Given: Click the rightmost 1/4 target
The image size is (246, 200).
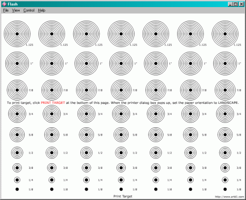Looking at the screenshot, I should [225, 180].
